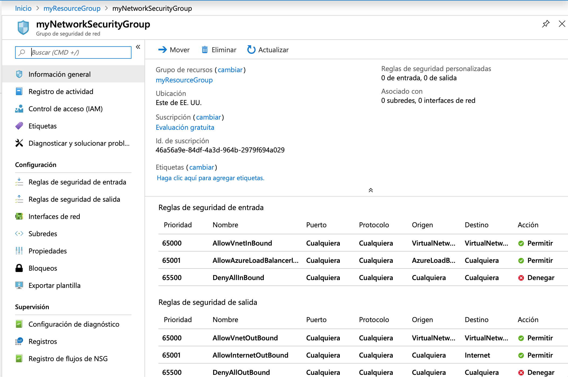Collapse the essentials section with up chevrons
This screenshot has width=568, height=377.
370,190
